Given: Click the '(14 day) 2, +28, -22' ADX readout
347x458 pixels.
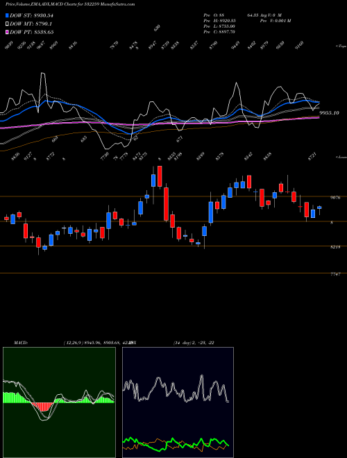Looking at the screenshot, I should click(x=194, y=343).
